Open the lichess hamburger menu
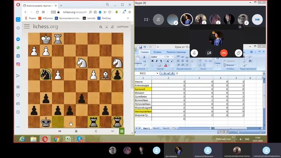 click(x=27, y=26)
